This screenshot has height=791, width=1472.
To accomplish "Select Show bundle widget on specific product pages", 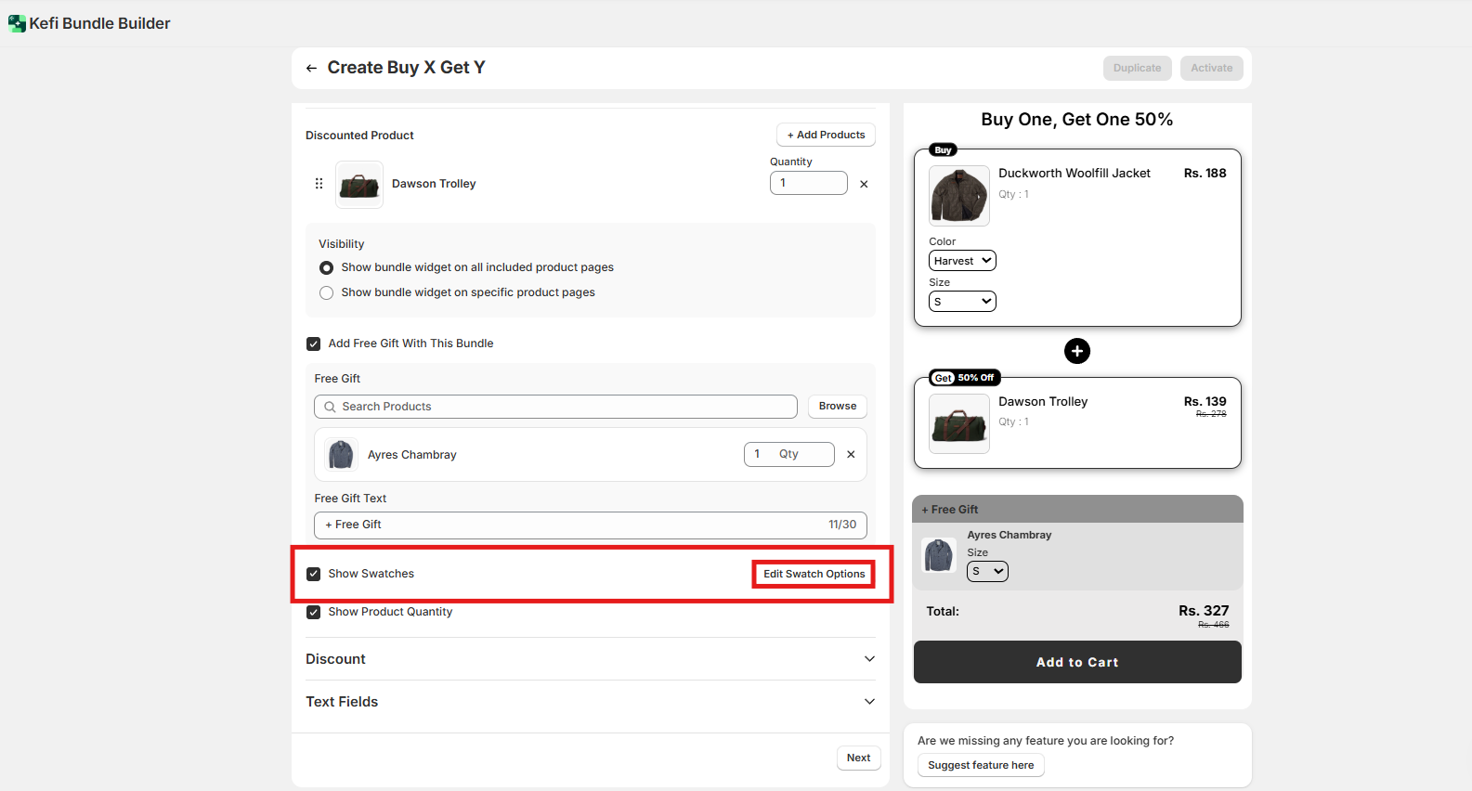I will click(326, 292).
